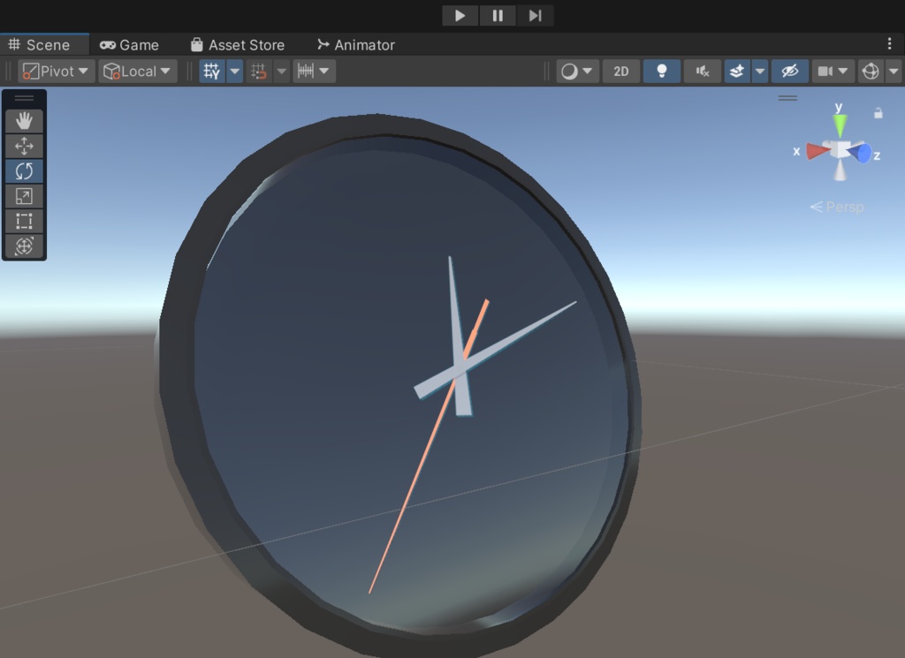
Task: Open the Local orientation dropdown
Action: [x=137, y=71]
